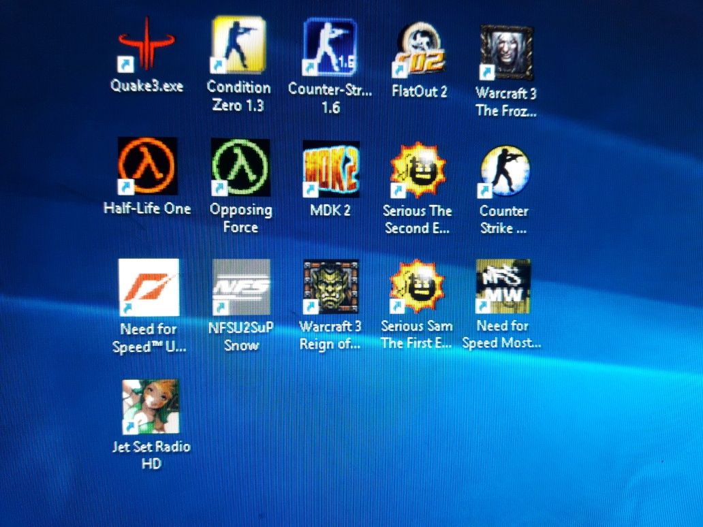Click the "Jet Set Radio HD" label text

[x=151, y=455]
